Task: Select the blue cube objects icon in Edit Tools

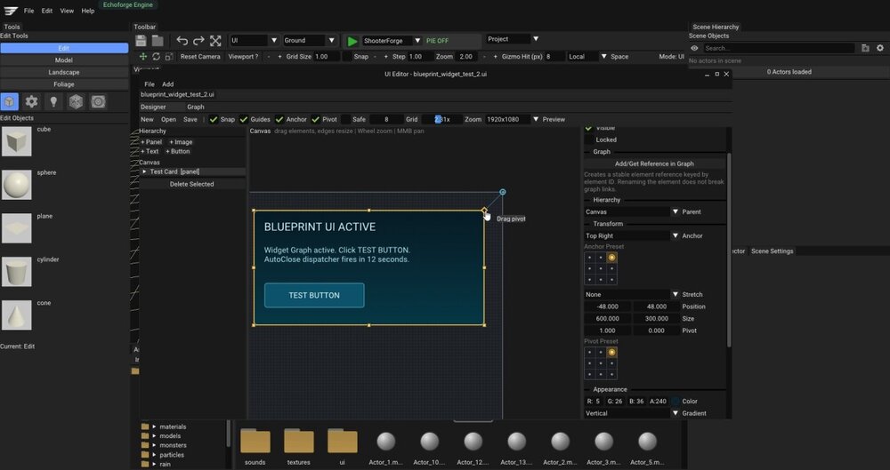Action: point(10,101)
